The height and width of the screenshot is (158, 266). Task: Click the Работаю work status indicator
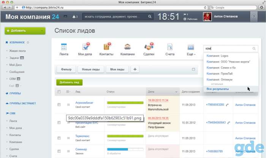pyautogui.click(x=190, y=19)
